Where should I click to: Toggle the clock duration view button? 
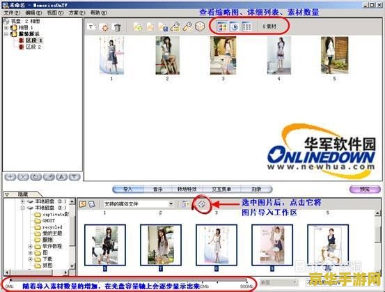(235, 26)
